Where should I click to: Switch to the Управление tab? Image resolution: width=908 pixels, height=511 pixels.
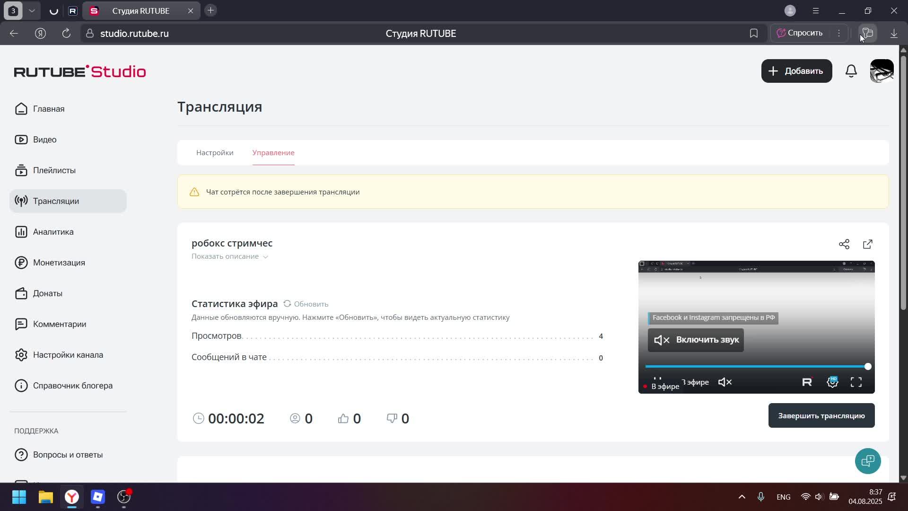[x=273, y=153]
